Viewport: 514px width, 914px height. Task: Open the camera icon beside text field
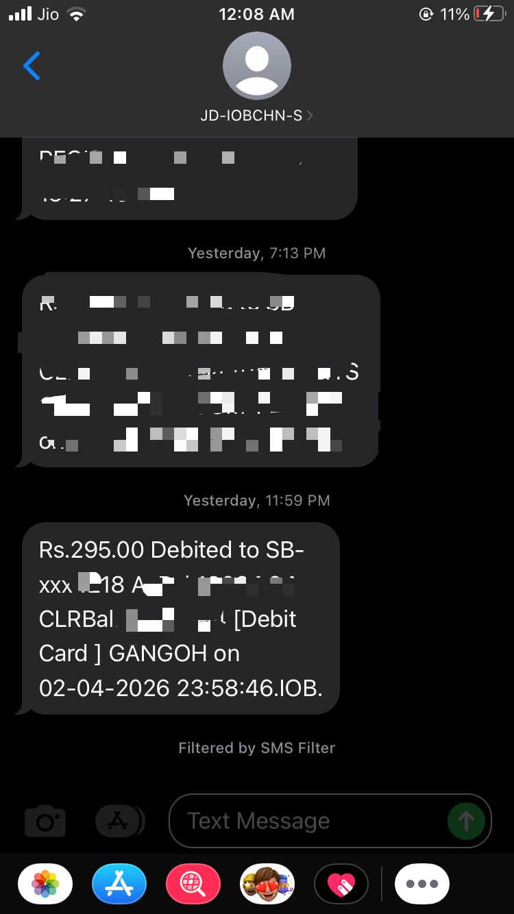45,821
